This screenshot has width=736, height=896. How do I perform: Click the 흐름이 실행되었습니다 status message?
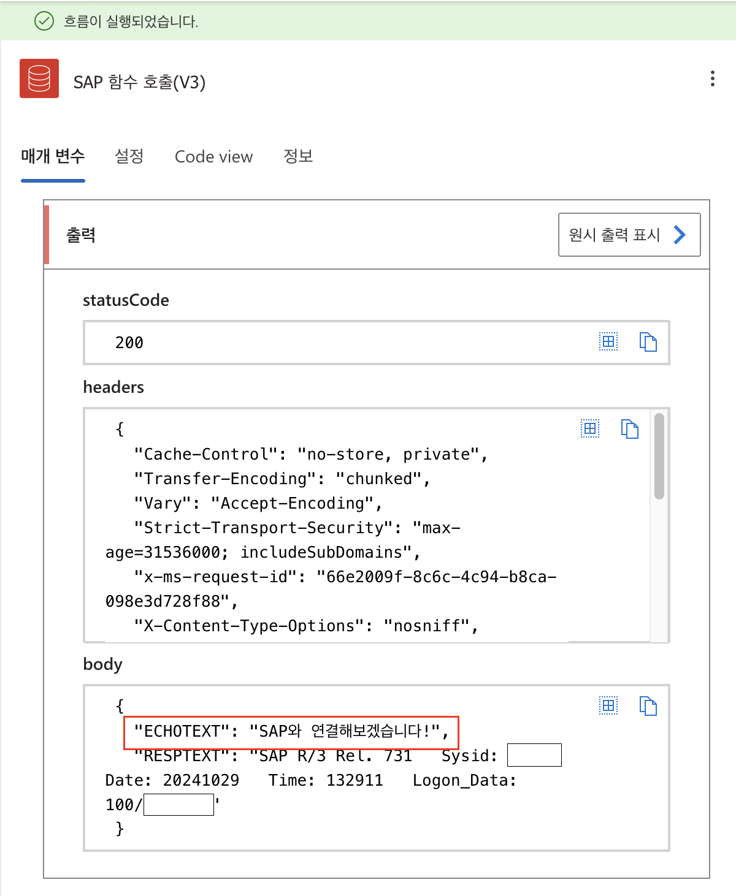131,21
